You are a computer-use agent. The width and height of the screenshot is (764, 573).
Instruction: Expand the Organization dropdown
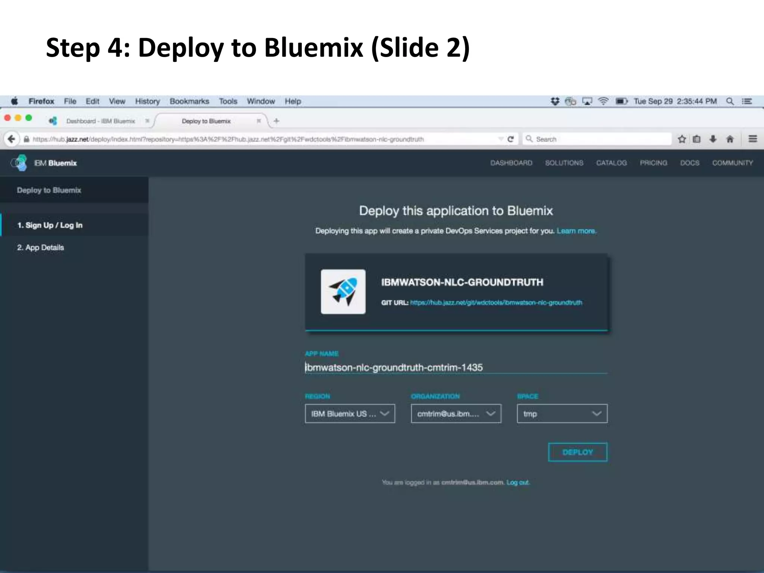point(456,413)
